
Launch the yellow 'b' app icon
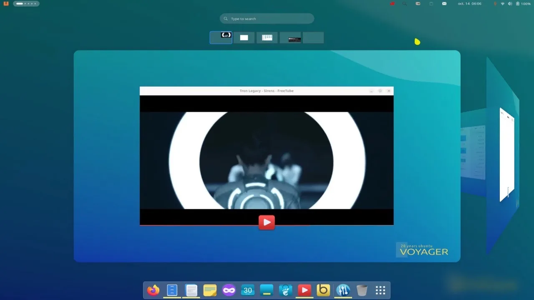[323, 290]
